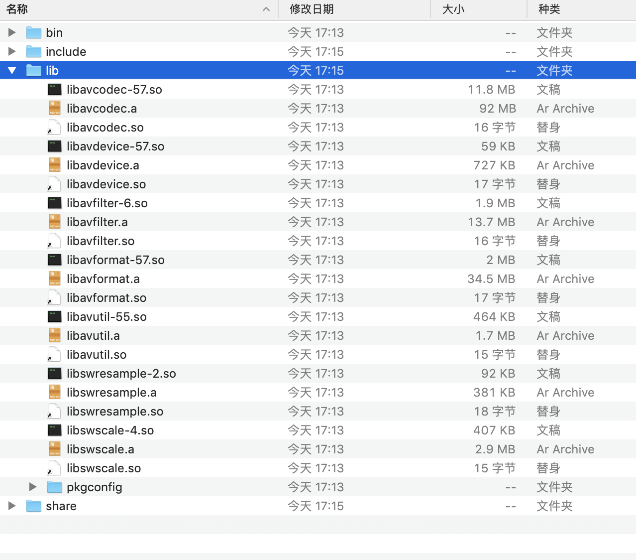636x560 pixels.
Task: Select the libavformat-57.so document icon
Action: point(54,259)
